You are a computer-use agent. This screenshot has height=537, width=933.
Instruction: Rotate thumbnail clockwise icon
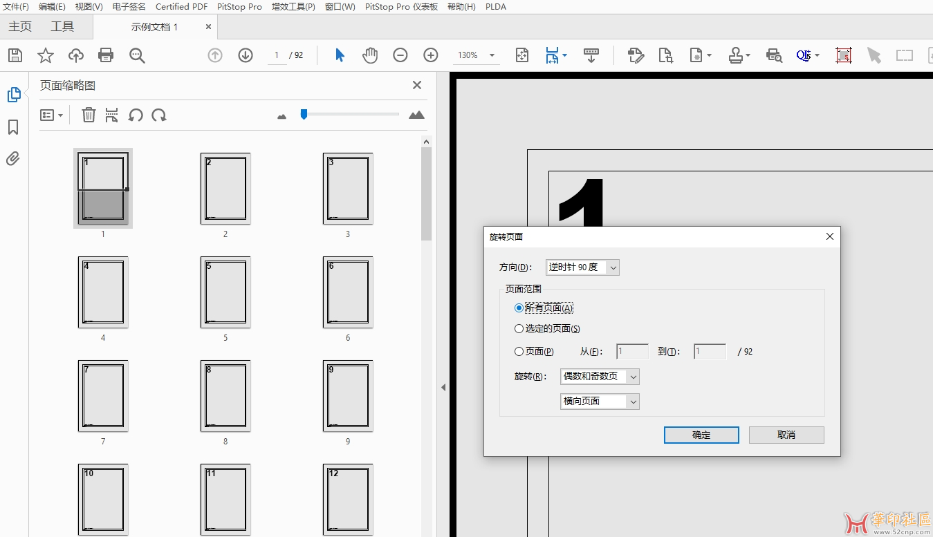(159, 115)
